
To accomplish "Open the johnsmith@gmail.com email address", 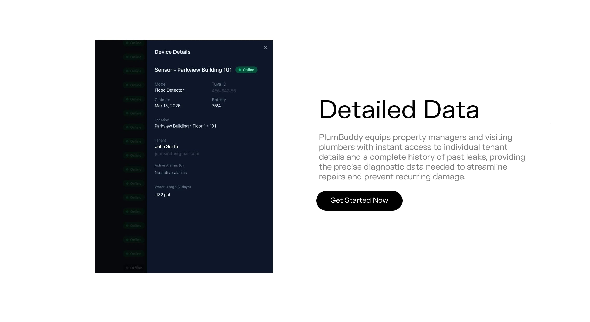I will point(177,153).
